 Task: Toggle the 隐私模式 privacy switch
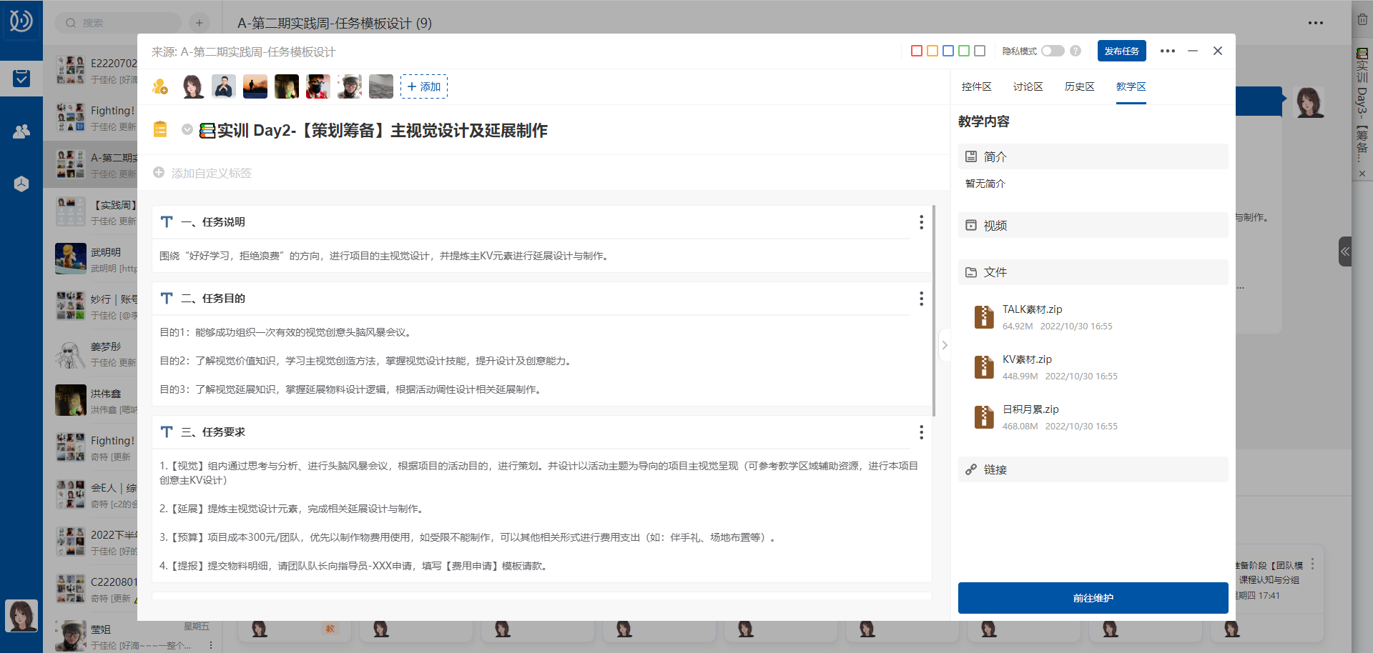1053,51
